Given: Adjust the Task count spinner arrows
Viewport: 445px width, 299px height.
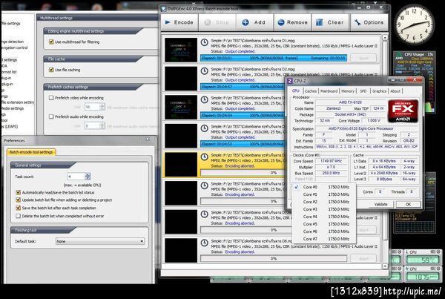Looking at the screenshot, I should coord(88,177).
